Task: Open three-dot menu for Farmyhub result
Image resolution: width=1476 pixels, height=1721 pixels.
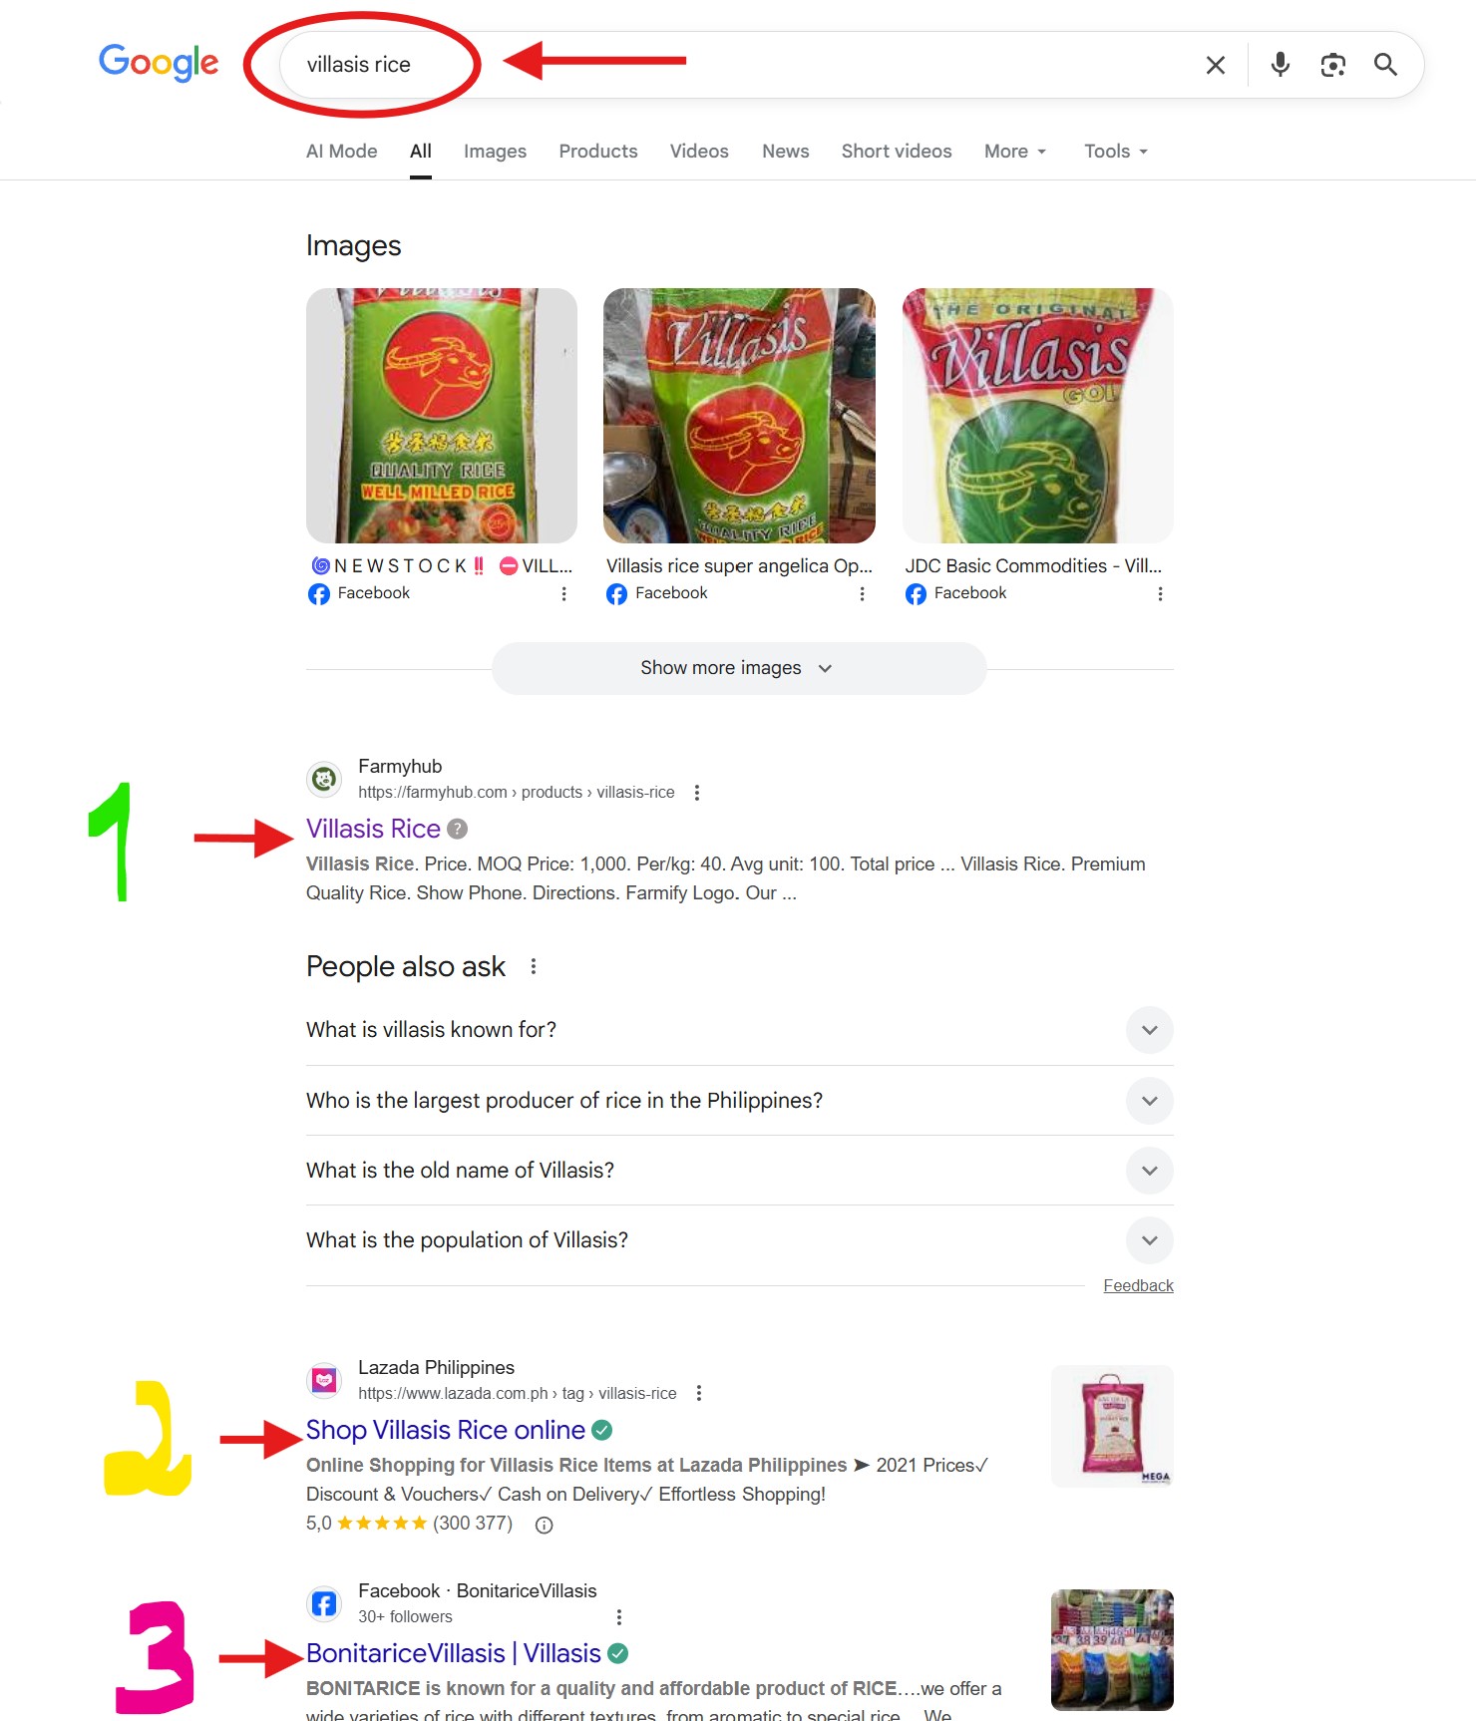Action: pyautogui.click(x=697, y=793)
